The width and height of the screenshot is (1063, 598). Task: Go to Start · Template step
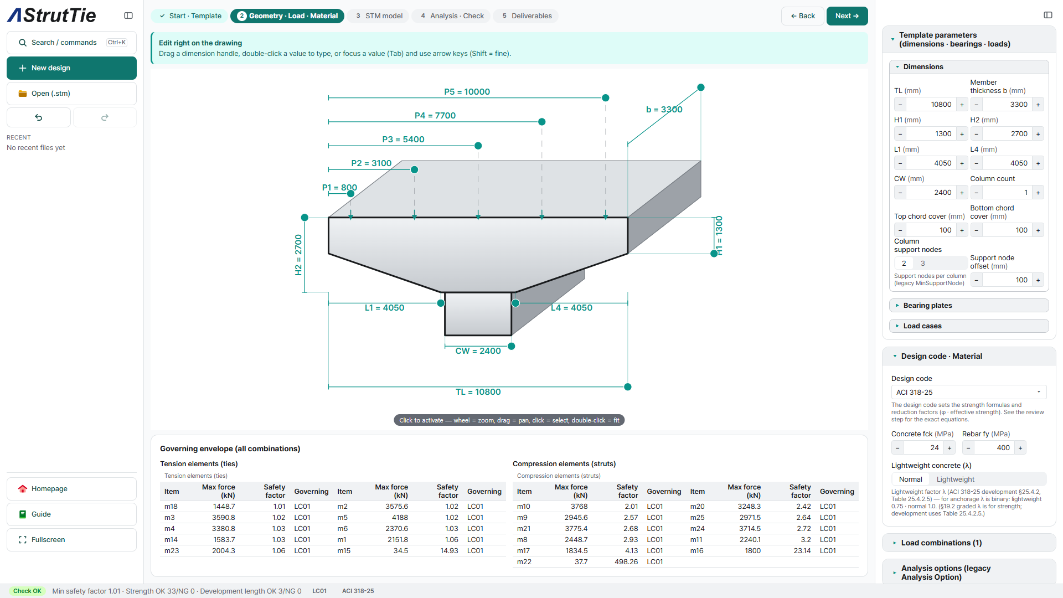[190, 16]
